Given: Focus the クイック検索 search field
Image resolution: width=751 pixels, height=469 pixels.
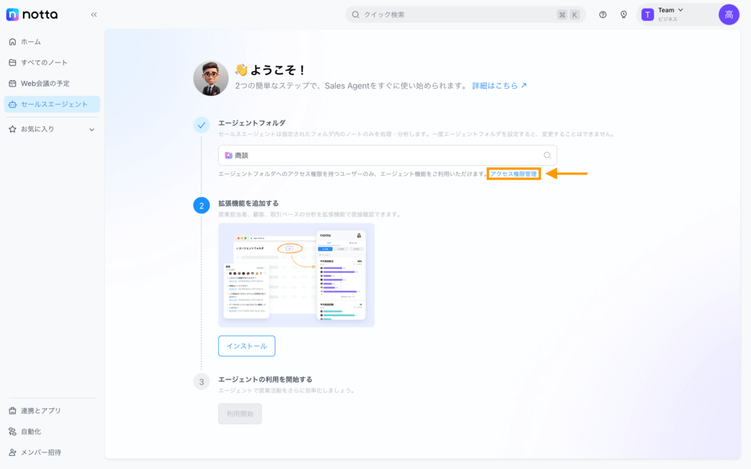Looking at the screenshot, I should point(465,14).
